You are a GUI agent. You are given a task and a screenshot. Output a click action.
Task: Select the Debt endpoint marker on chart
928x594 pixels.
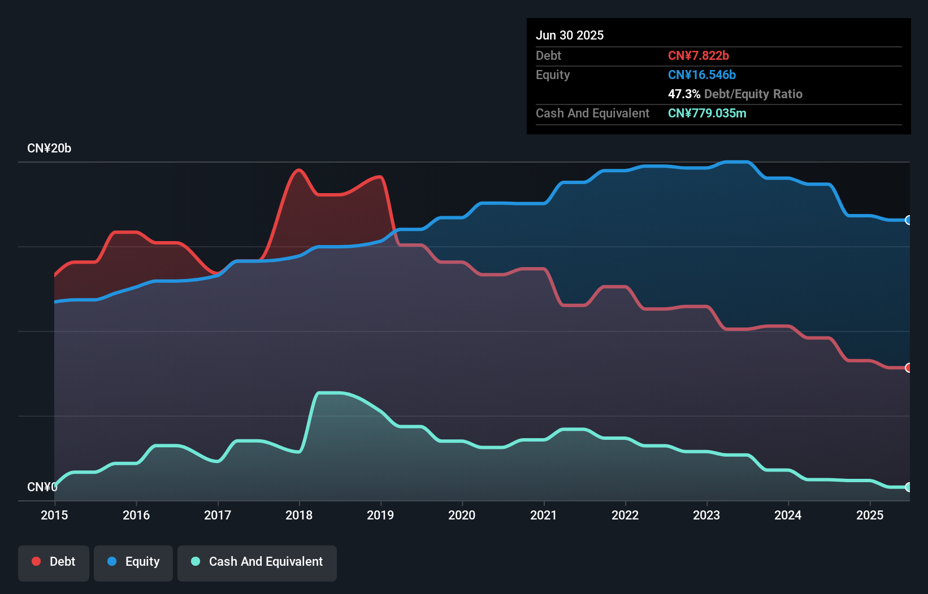coord(908,368)
